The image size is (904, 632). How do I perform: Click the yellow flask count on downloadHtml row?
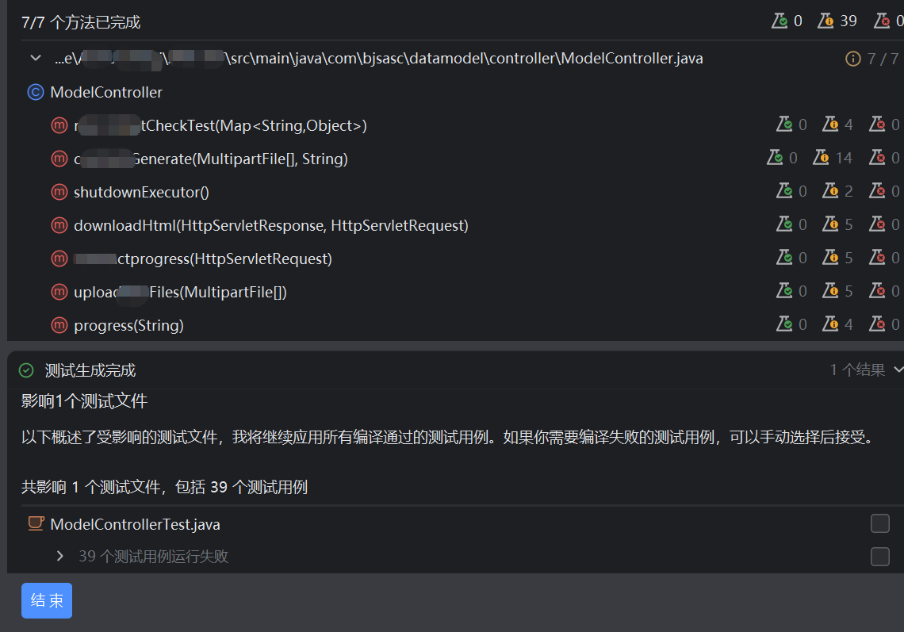[x=839, y=224]
